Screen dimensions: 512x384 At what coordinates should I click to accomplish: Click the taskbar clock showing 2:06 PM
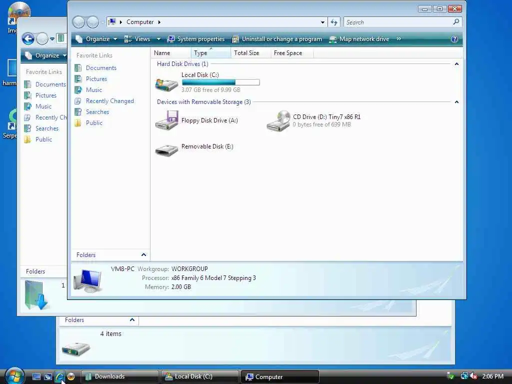tap(492, 376)
